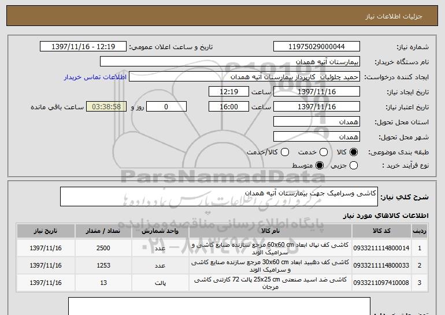Click product name کاشی کف نهال 60x60
445x315 pixels.
(x=270, y=249)
